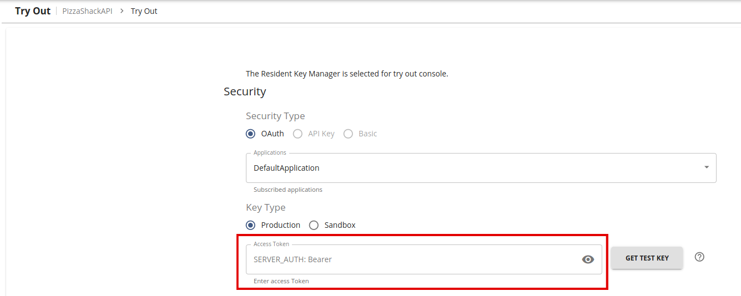Screen dimensions: 741x296
Task: Go to PizzaShackAPI in the breadcrumb
Action: pyautogui.click(x=87, y=11)
